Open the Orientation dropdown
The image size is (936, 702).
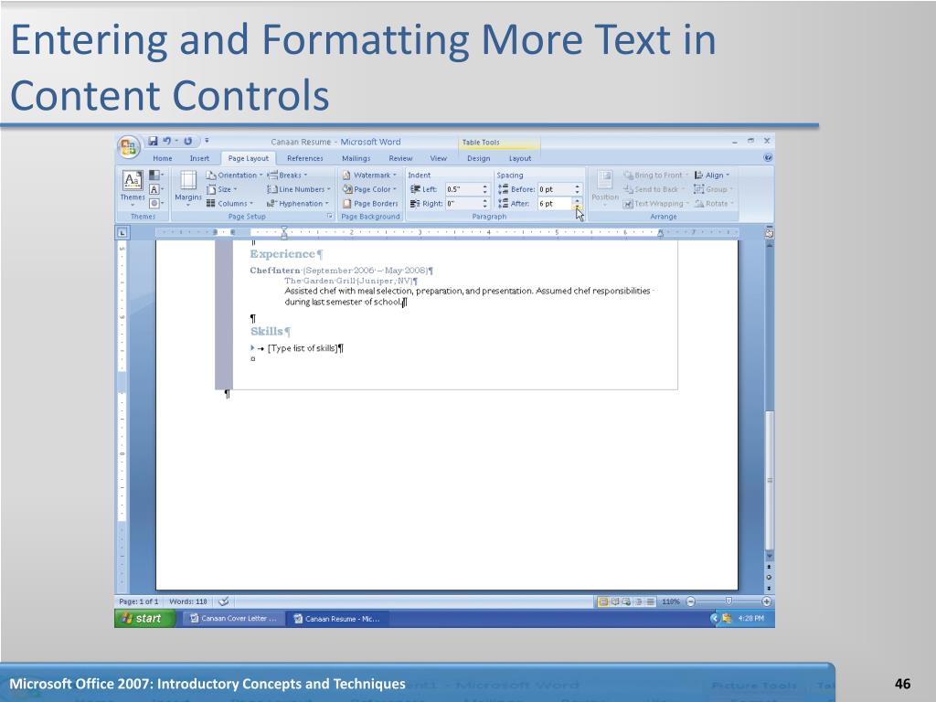(234, 175)
